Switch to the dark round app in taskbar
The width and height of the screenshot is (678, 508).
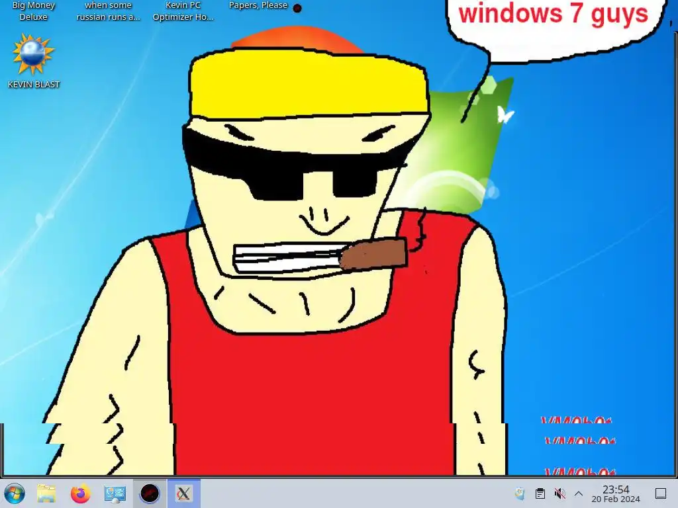(150, 493)
